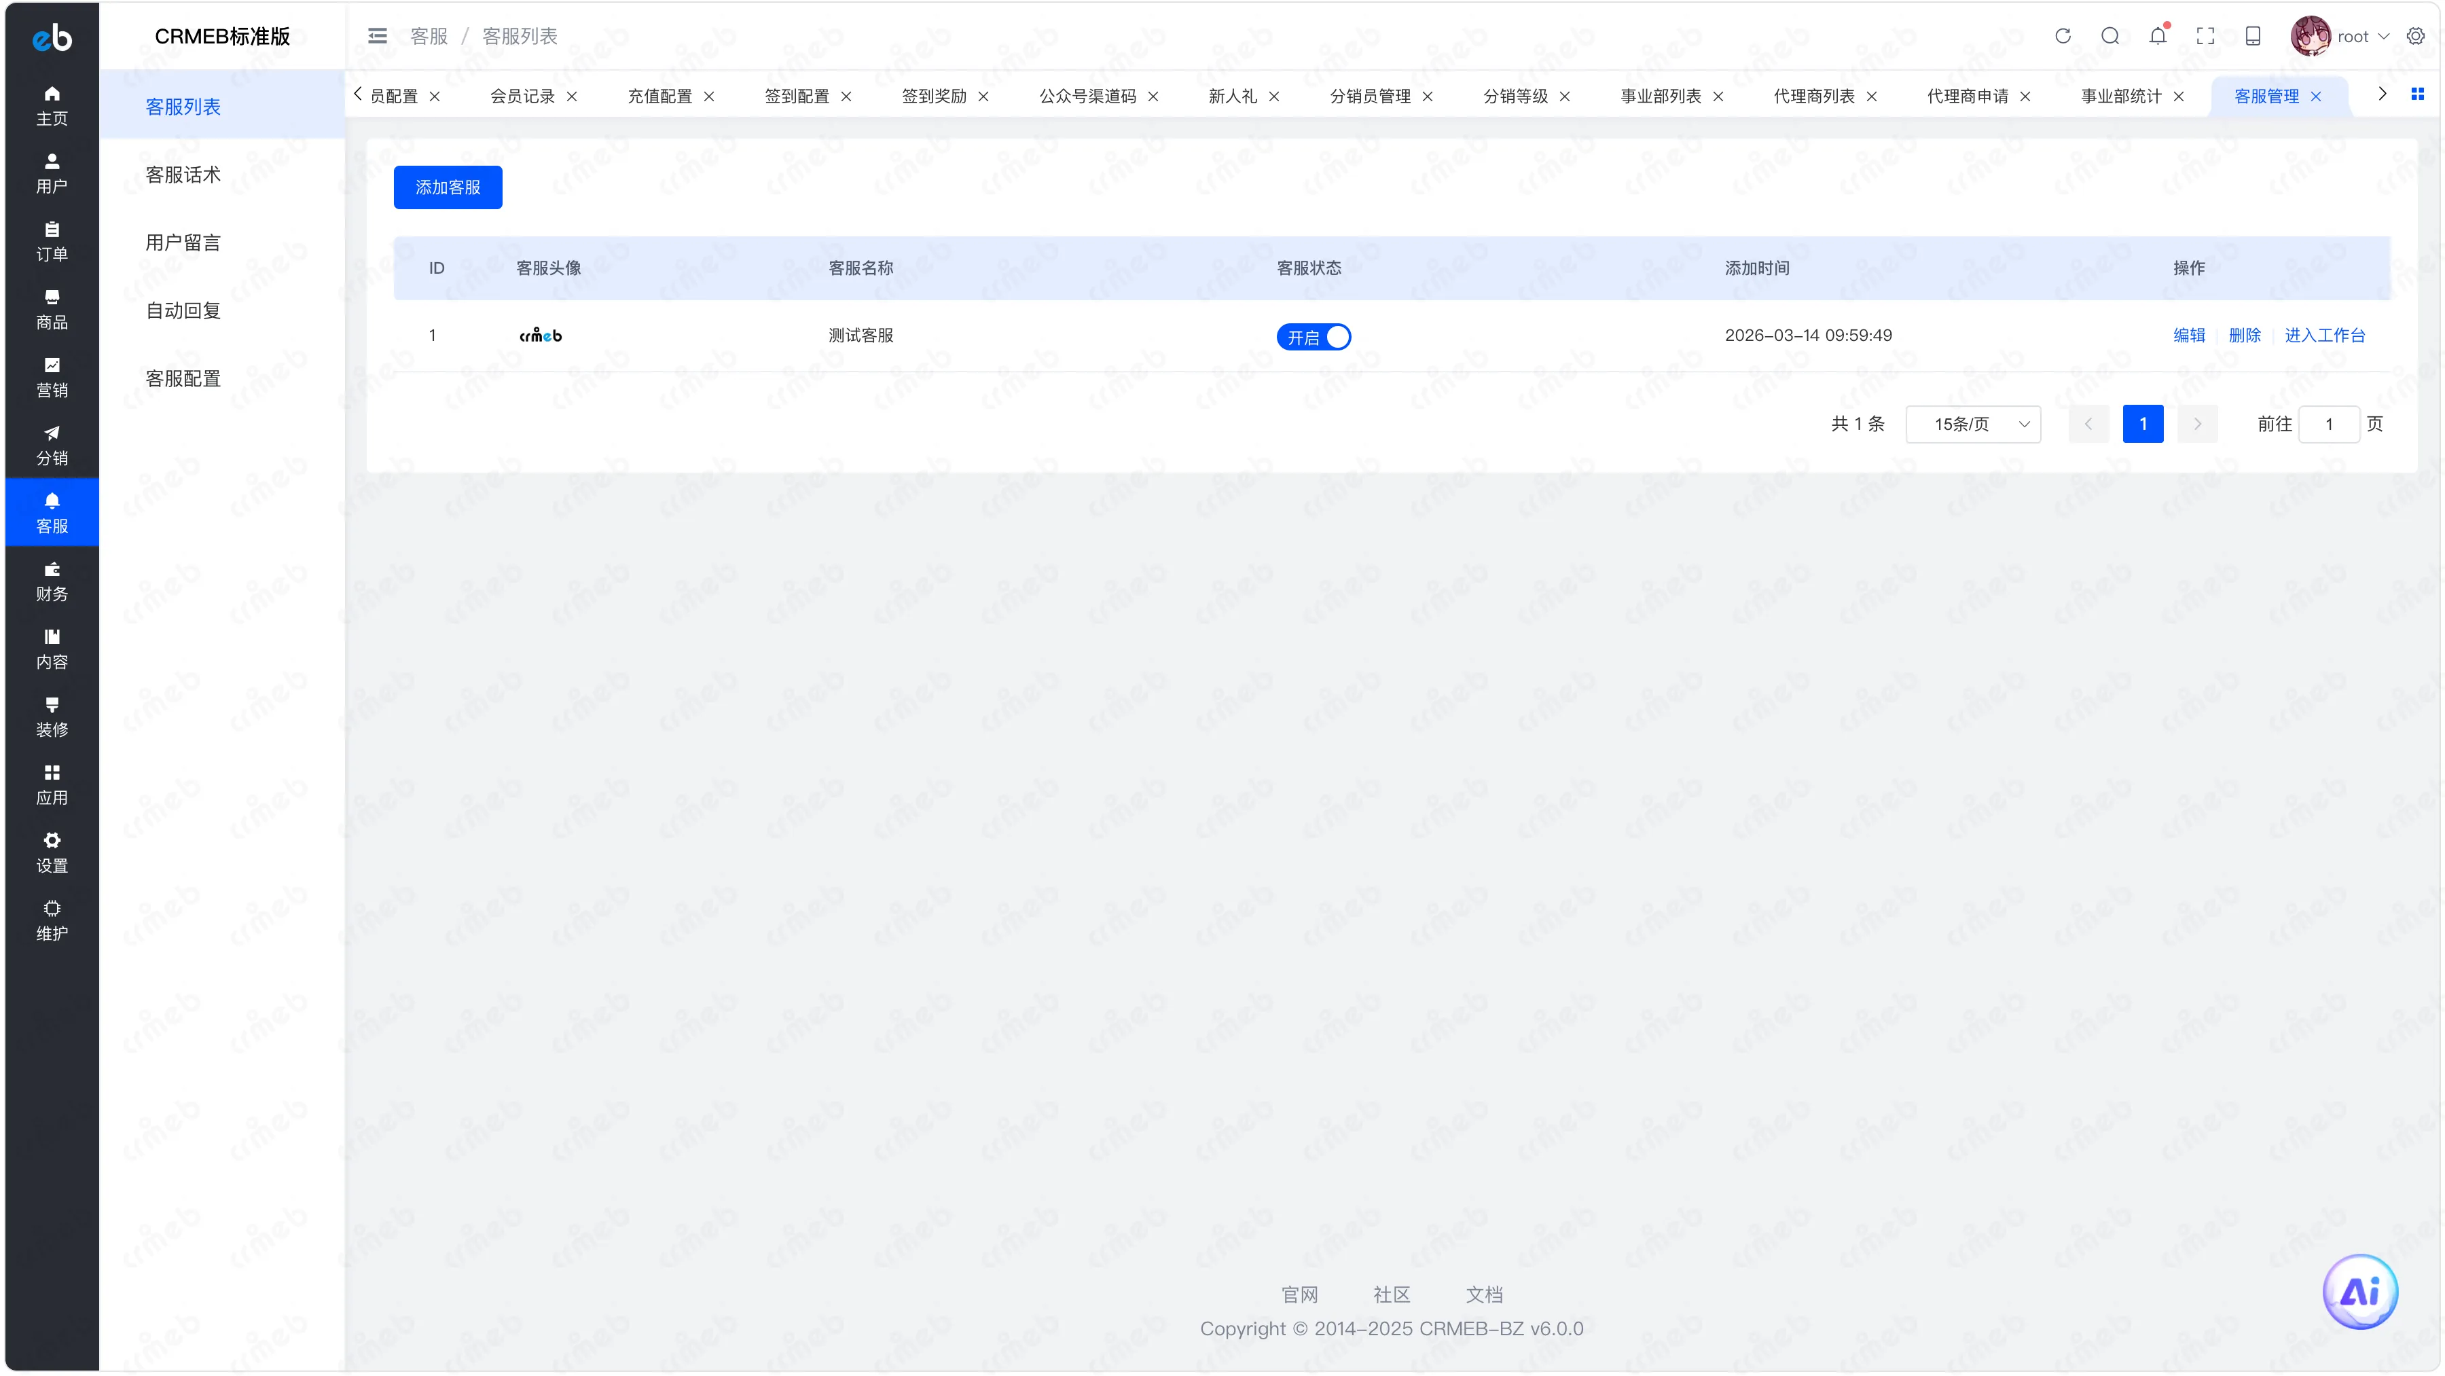Switch to the 事业部列表 tab
Image resolution: width=2445 pixels, height=1376 pixels.
[x=1661, y=96]
